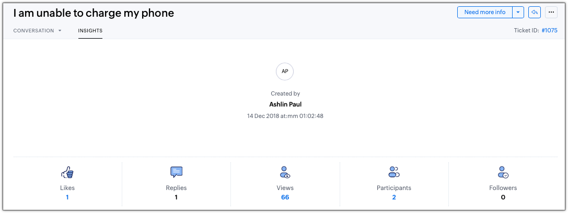The height and width of the screenshot is (213, 568).
Task: Click the Need more info button
Action: 484,12
